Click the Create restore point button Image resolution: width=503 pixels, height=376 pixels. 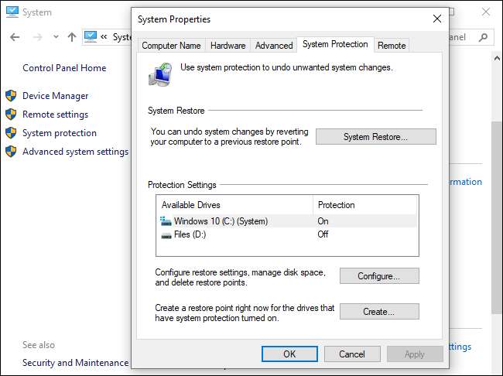coord(379,312)
